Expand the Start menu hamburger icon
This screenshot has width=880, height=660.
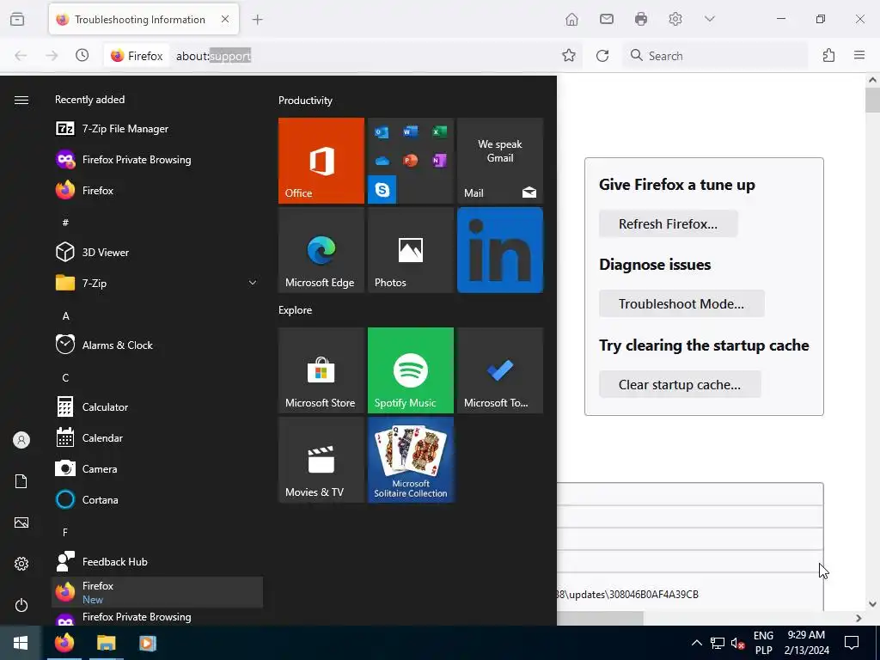[x=21, y=100]
